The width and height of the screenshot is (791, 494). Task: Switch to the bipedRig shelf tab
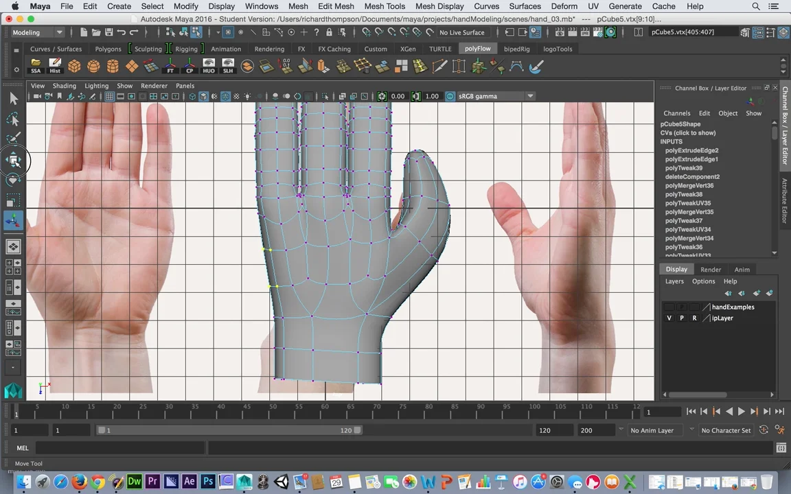point(516,49)
